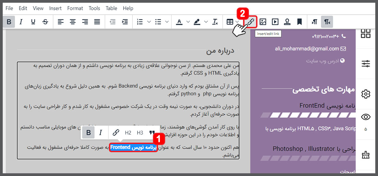378x176 pixels.
Task: Increase indent of the paragraph
Action: pyautogui.click(x=125, y=22)
